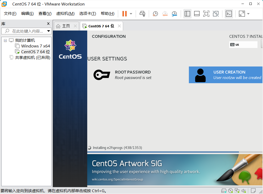Screen dimensions: 263x194
Task: Click the sound card status icon
Action: pos(244,191)
